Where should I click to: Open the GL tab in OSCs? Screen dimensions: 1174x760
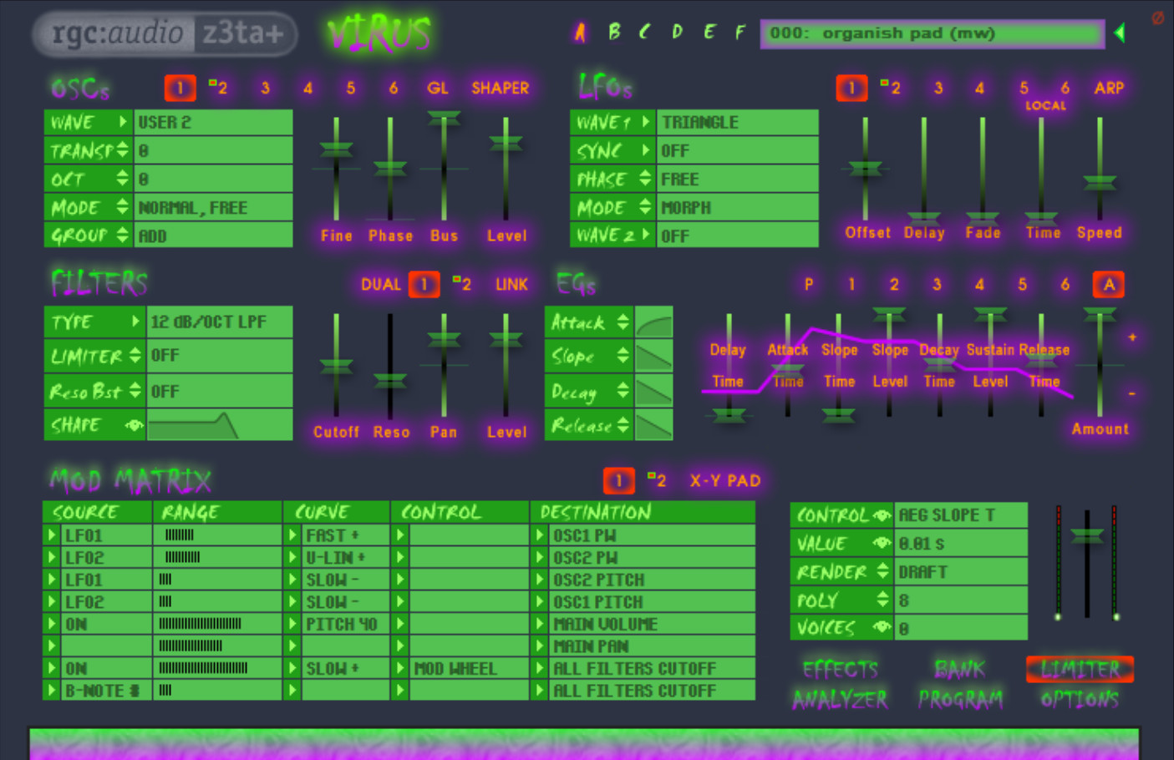click(x=438, y=88)
